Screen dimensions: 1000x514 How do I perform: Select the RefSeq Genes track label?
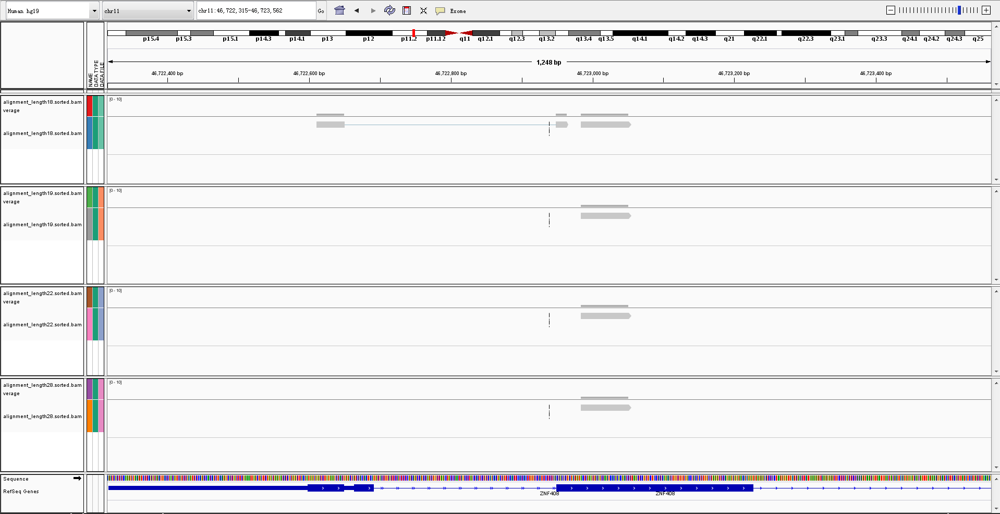[x=21, y=492]
